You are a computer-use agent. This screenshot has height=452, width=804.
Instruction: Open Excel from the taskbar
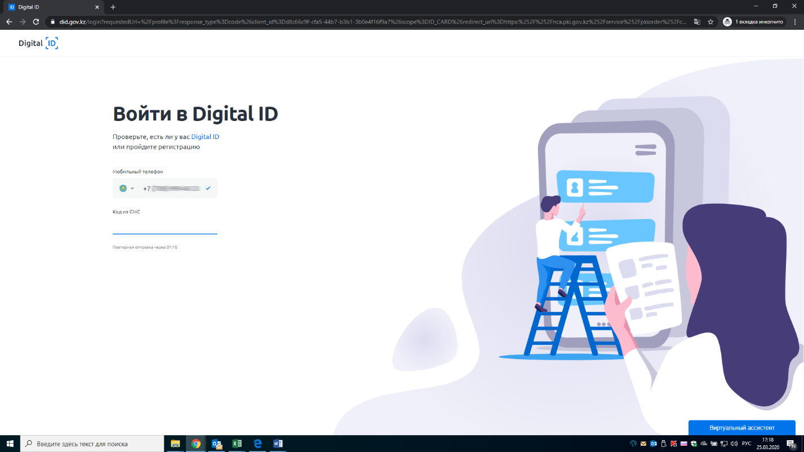(237, 444)
